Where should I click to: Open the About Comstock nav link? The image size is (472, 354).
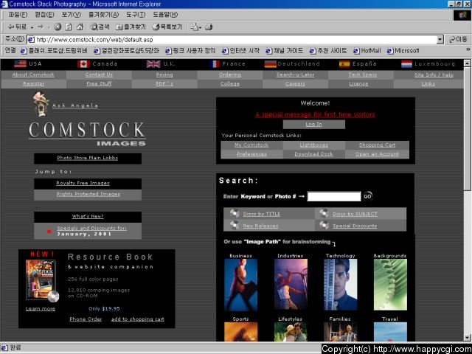coord(33,74)
